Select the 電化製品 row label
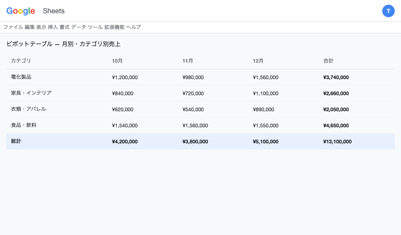 coord(21,77)
